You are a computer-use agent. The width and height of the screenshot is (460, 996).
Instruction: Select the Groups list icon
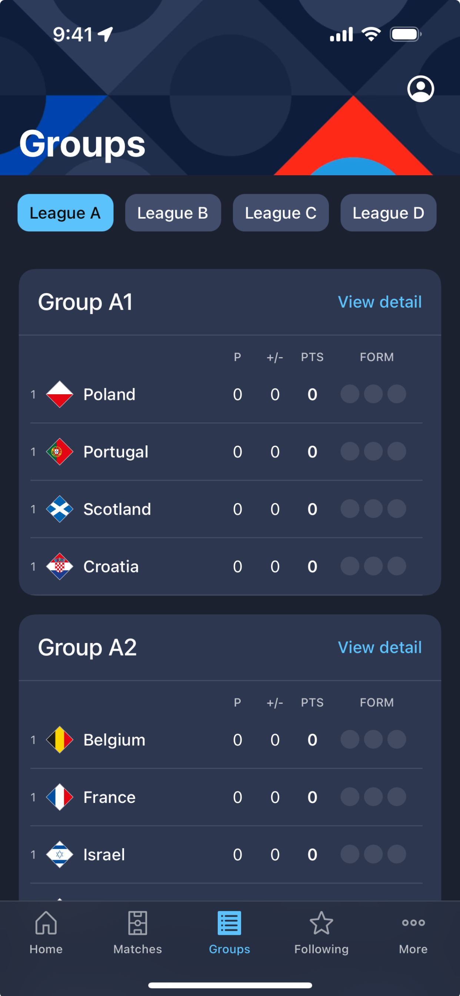click(x=229, y=923)
